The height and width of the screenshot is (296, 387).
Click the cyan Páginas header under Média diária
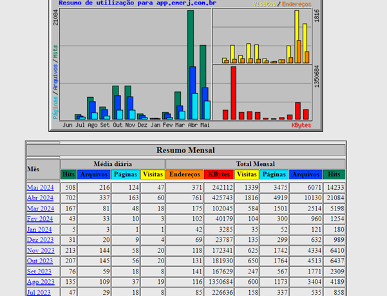(126, 174)
